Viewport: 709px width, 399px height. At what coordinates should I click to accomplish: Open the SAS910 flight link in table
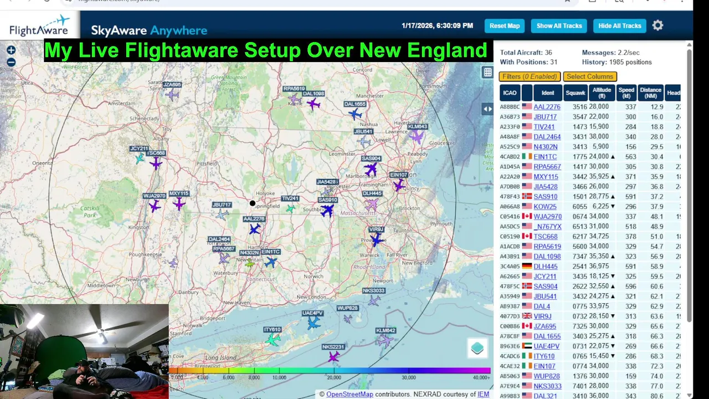pos(546,197)
